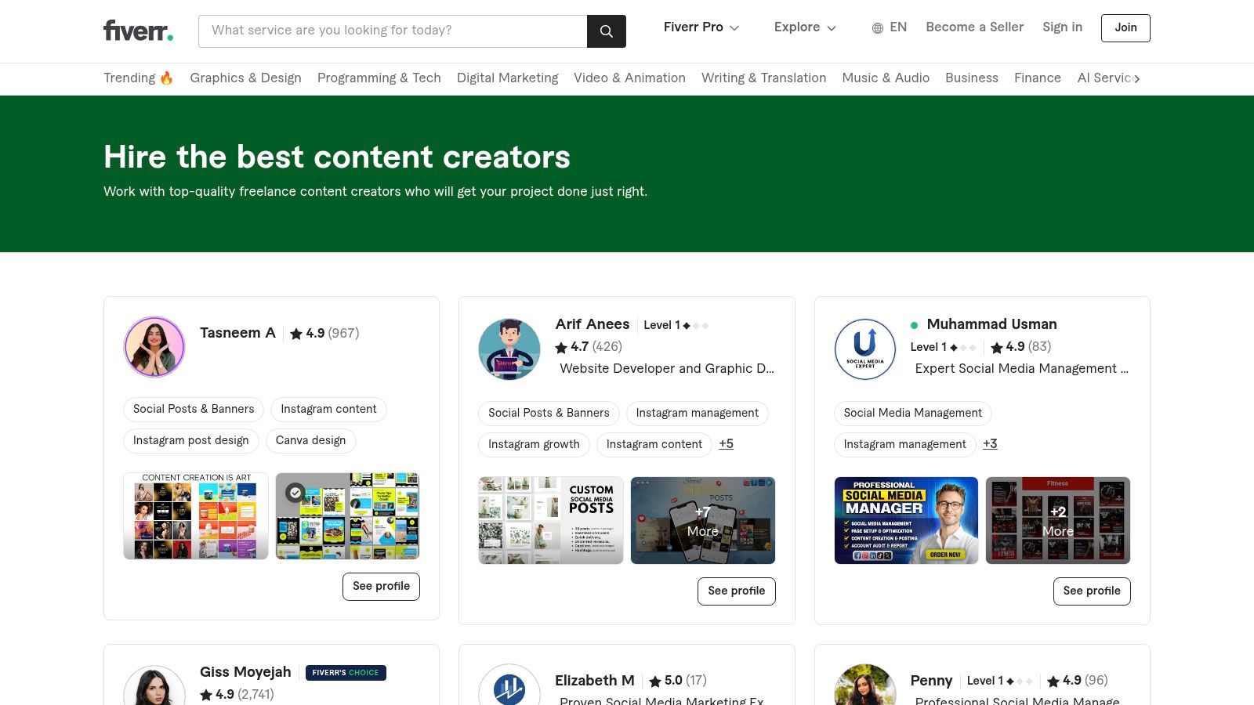Expand the Fiverr Pro dropdown
The height and width of the screenshot is (705, 1254).
tap(701, 27)
